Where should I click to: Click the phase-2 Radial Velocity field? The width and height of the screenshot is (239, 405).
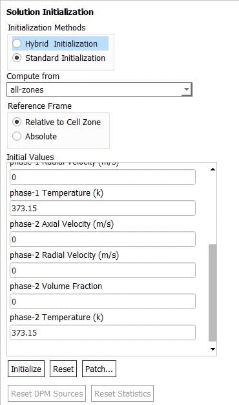coord(103,270)
